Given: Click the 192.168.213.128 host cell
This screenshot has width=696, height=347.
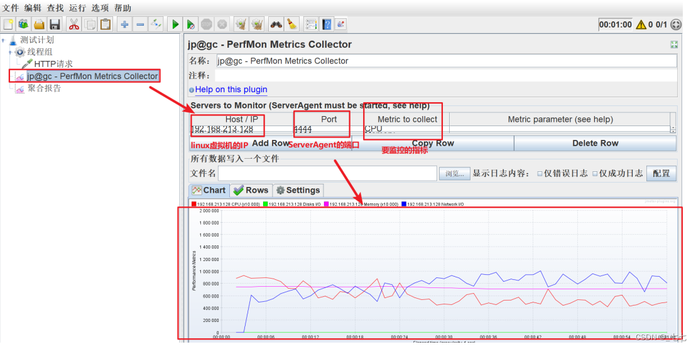Looking at the screenshot, I should click(x=241, y=129).
